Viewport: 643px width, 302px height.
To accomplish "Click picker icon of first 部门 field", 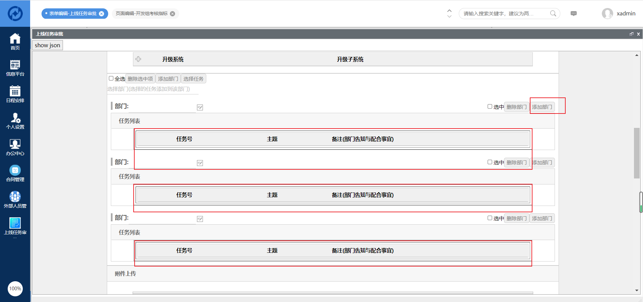I will (200, 107).
